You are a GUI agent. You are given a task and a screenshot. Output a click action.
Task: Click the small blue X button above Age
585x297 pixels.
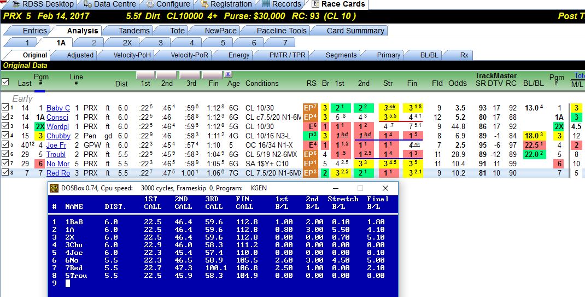pyautogui.click(x=228, y=74)
